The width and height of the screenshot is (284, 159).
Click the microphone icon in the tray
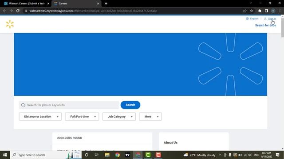[230, 155]
